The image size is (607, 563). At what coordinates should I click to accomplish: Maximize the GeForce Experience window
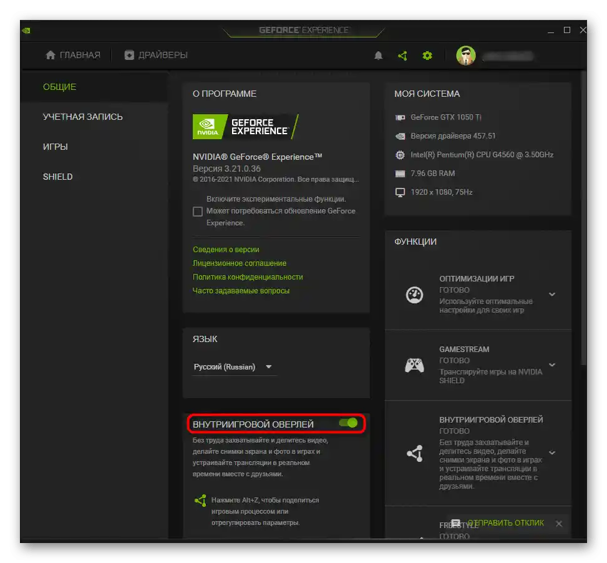click(566, 30)
